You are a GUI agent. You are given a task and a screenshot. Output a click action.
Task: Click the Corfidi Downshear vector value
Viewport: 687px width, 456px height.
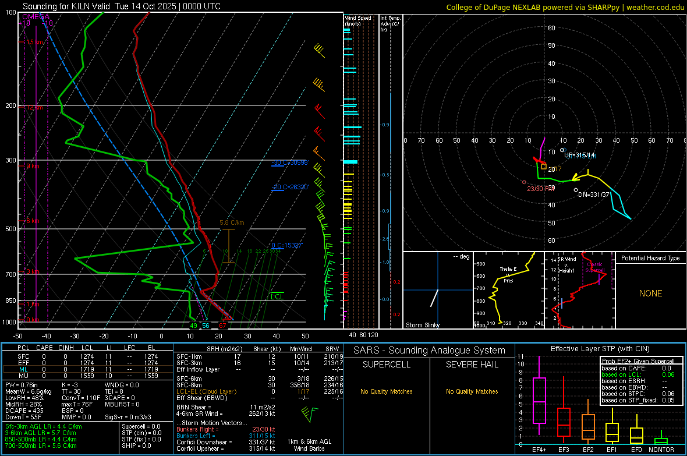[262, 442]
